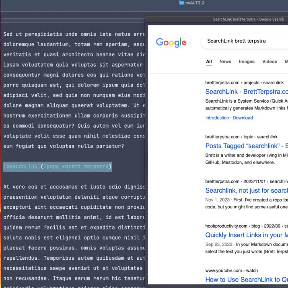Open the SearchLink - BrettTerpstra.com result

point(246,92)
